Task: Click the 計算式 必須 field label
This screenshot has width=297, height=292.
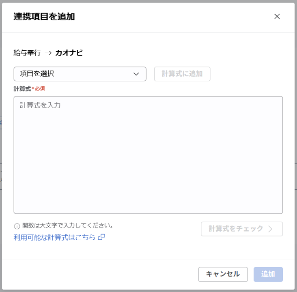Action: pyautogui.click(x=29, y=89)
